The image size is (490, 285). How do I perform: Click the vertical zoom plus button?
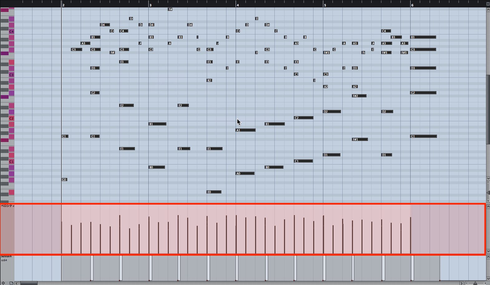coord(488,201)
